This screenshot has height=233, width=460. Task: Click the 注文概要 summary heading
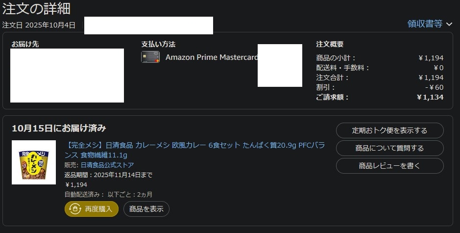330,44
